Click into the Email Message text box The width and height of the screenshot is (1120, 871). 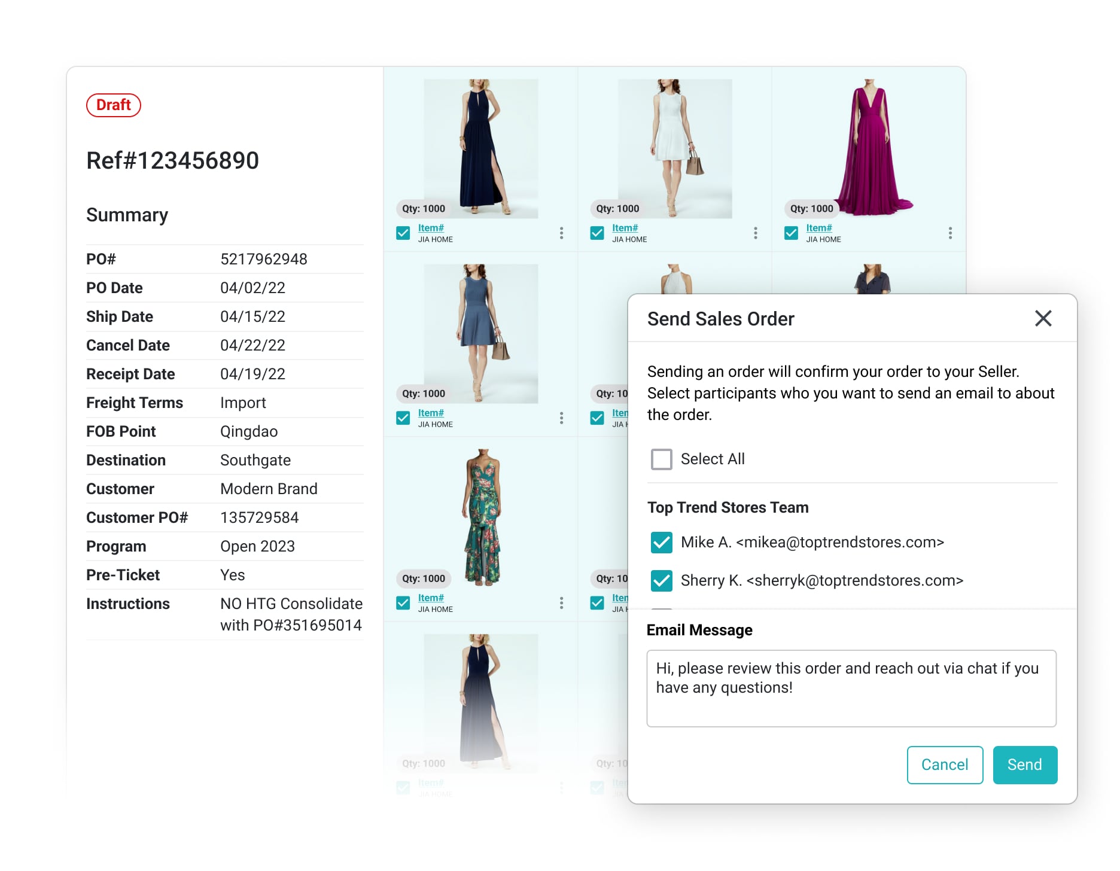point(851,688)
